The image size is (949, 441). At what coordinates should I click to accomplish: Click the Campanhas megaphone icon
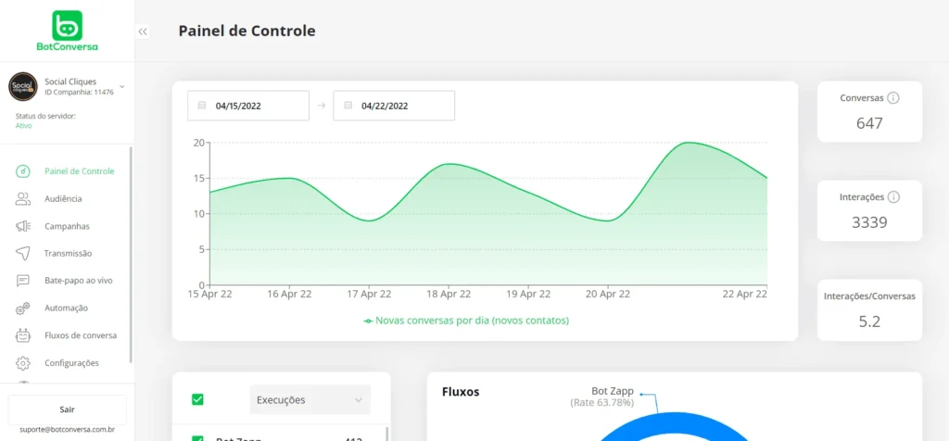click(23, 226)
